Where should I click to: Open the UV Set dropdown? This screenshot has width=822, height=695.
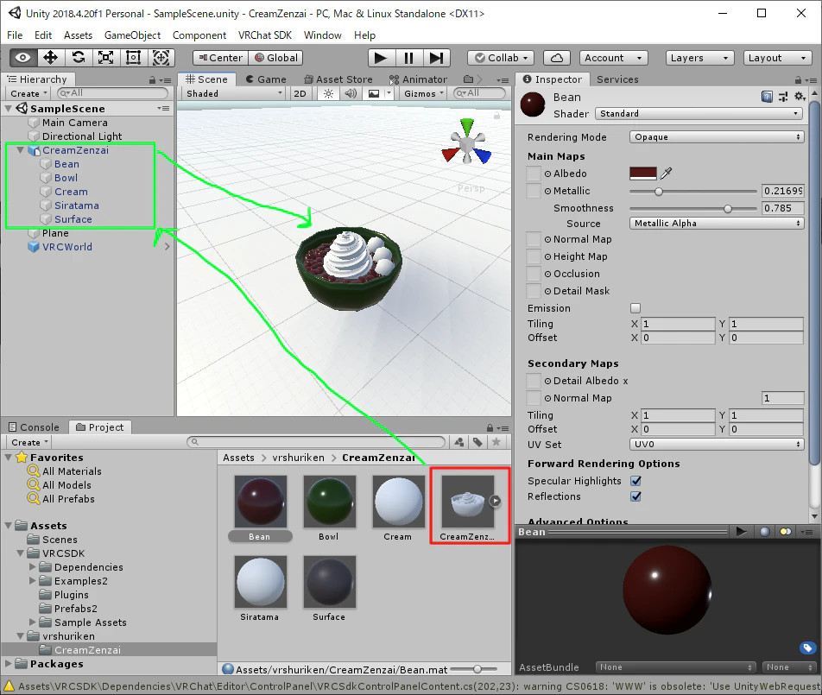(716, 445)
